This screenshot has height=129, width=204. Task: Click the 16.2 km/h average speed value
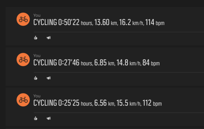[132, 22]
